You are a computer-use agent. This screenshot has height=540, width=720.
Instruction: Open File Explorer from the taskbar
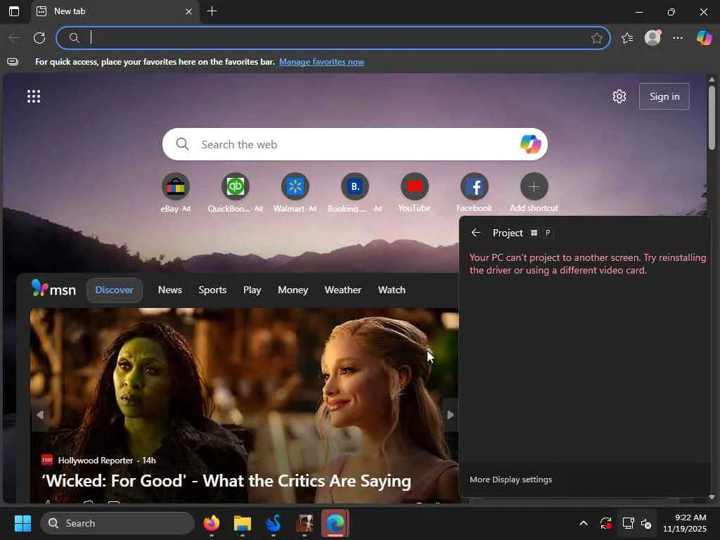coord(243,523)
